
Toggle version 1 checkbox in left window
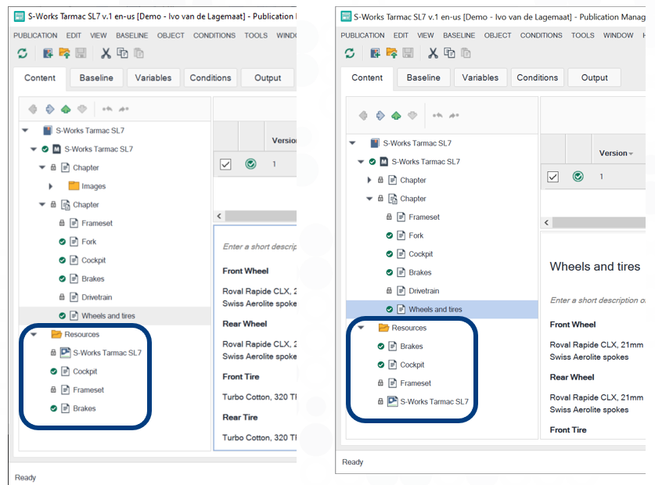(x=225, y=164)
